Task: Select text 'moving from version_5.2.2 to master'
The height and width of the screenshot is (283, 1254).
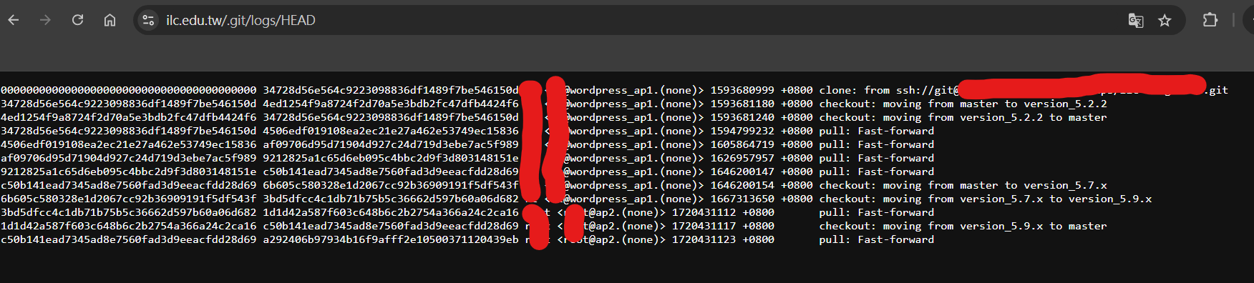Action: (x=995, y=117)
